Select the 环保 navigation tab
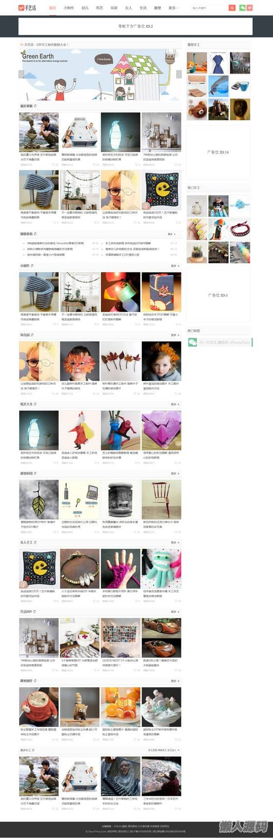The height and width of the screenshot is (838, 273). pos(114,8)
